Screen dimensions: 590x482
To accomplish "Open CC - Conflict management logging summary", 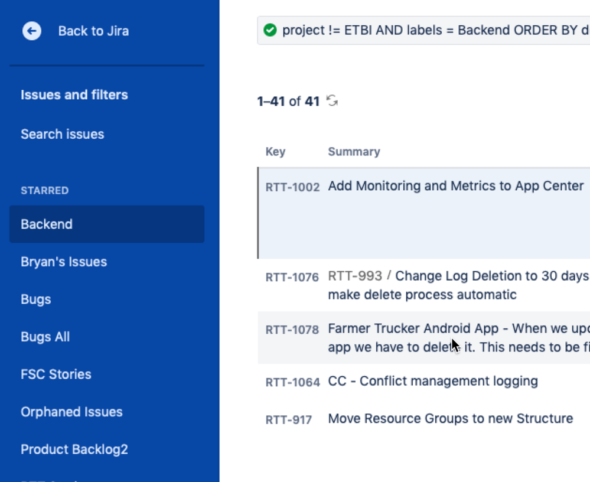I will click(x=433, y=381).
